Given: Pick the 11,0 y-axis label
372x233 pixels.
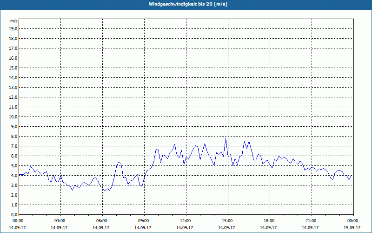Looking at the screenshot, I should point(13,107).
